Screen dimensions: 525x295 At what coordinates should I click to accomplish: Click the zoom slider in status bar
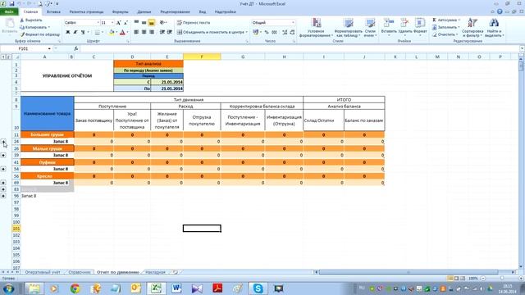(x=501, y=279)
